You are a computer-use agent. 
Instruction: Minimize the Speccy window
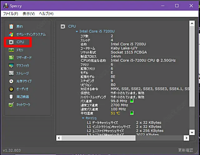(x=163, y=6)
